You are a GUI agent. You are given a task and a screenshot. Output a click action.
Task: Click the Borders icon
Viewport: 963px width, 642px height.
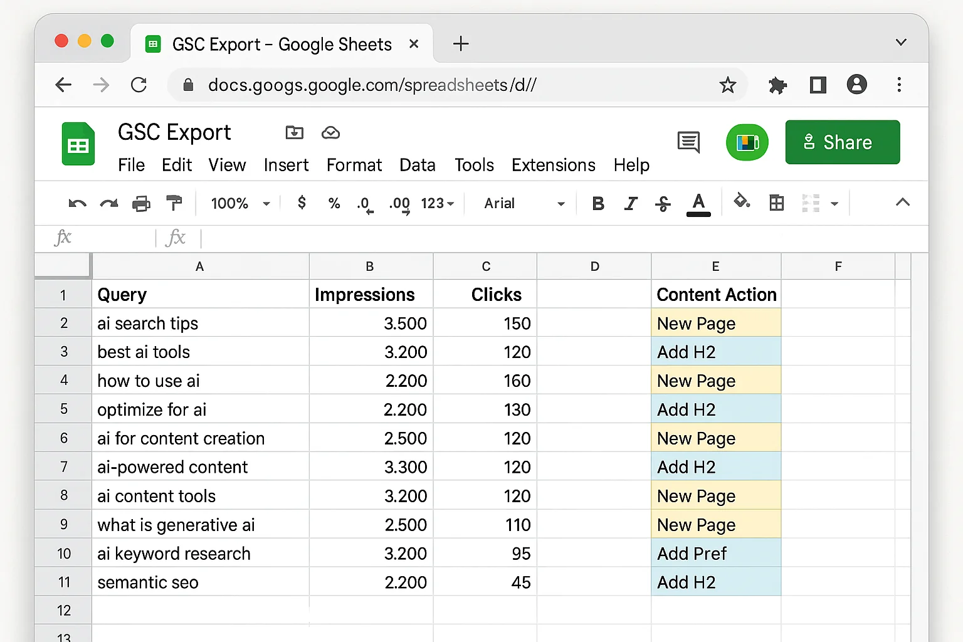(x=776, y=203)
